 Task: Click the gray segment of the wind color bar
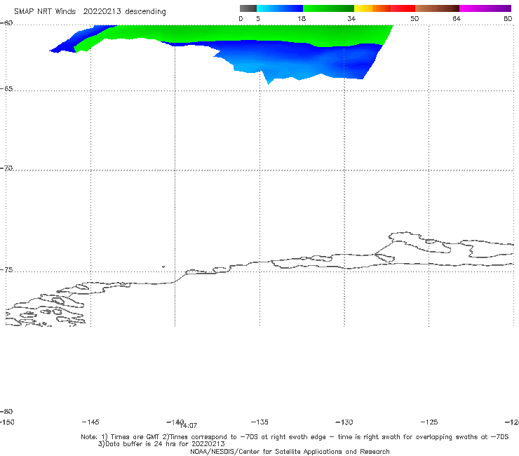pos(248,8)
